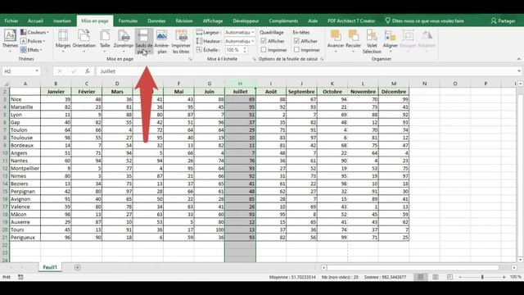Open Mise en page dialog launcher

[190, 59]
